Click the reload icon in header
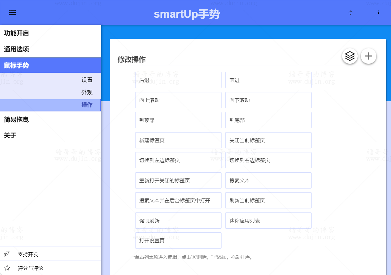The width and height of the screenshot is (391, 275). coord(350,12)
